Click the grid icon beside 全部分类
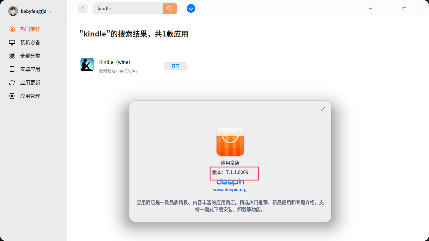 [x=12, y=56]
